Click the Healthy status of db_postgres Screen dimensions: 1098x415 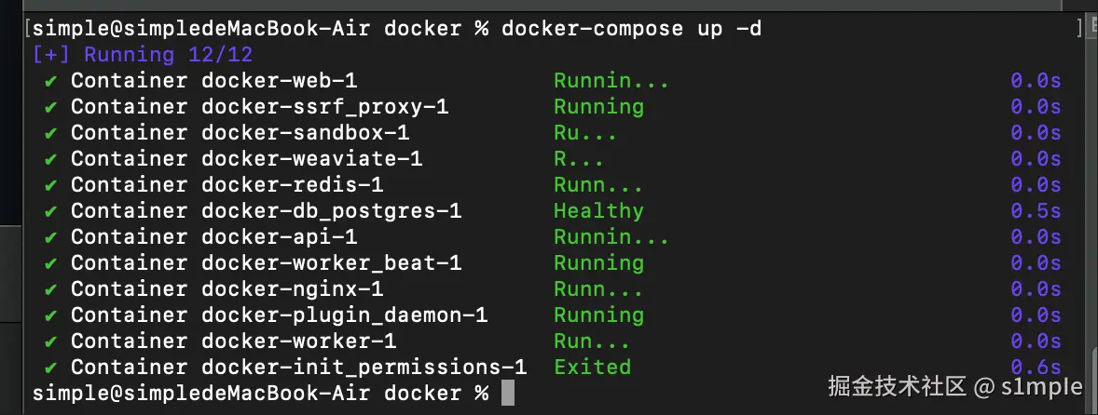[598, 211]
